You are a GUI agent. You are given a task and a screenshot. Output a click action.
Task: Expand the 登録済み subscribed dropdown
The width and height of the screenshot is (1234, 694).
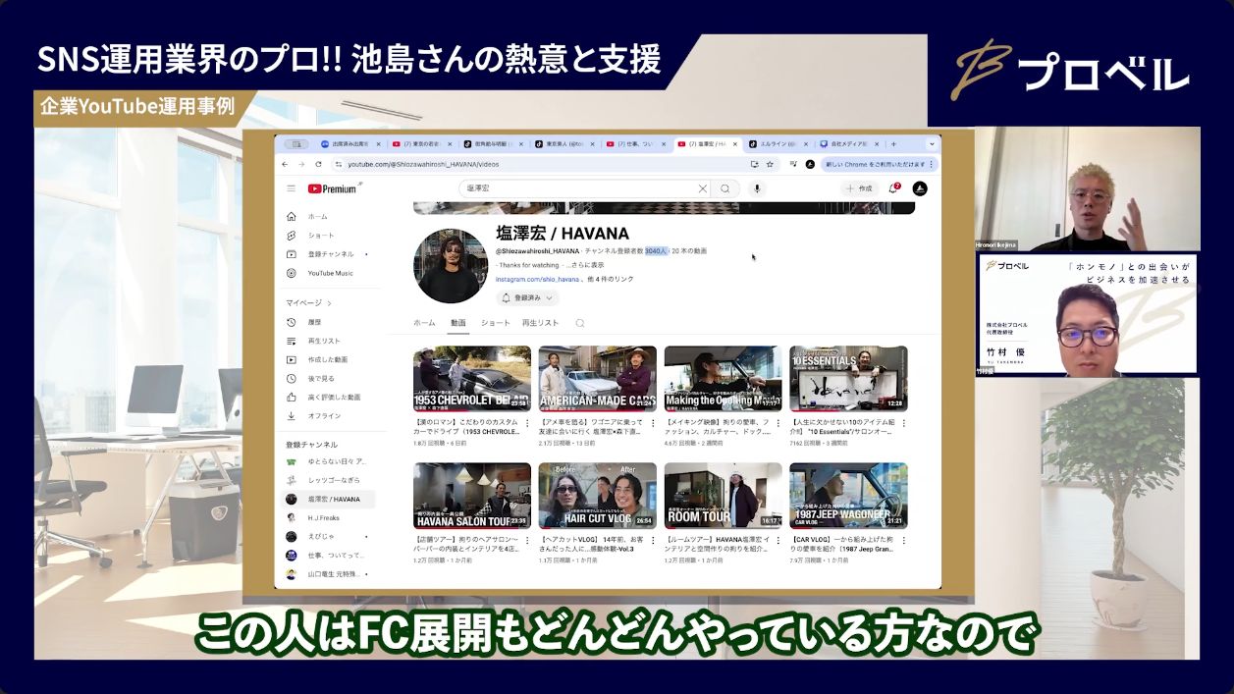click(x=527, y=297)
